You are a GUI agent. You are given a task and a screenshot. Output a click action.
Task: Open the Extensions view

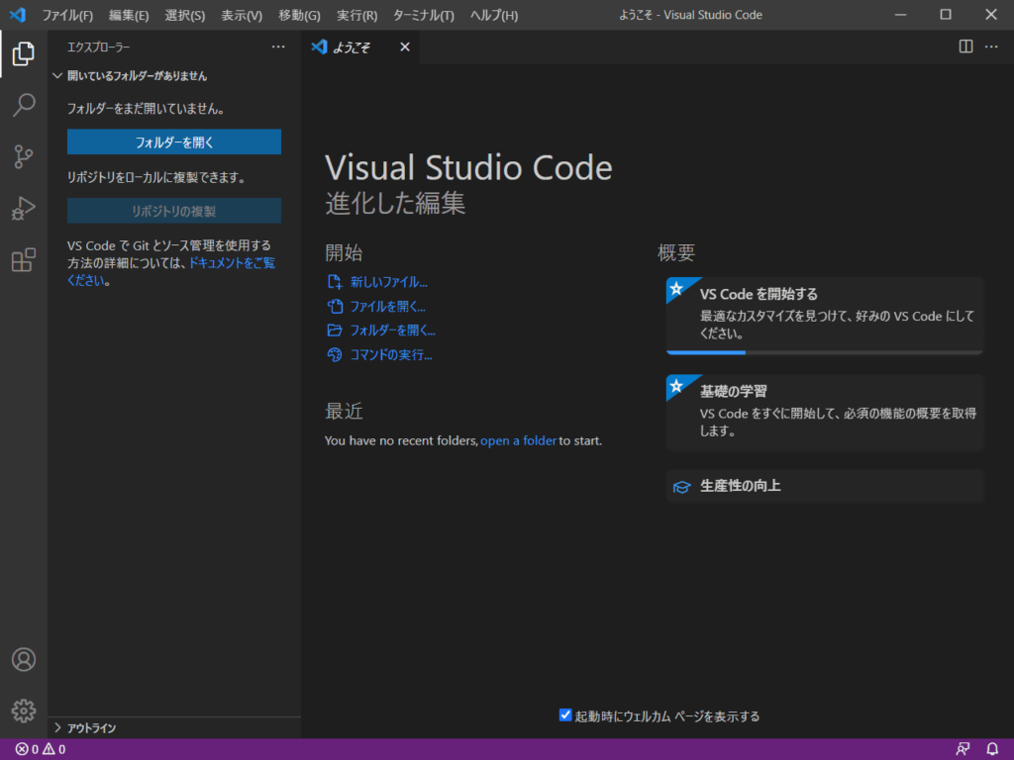(24, 260)
